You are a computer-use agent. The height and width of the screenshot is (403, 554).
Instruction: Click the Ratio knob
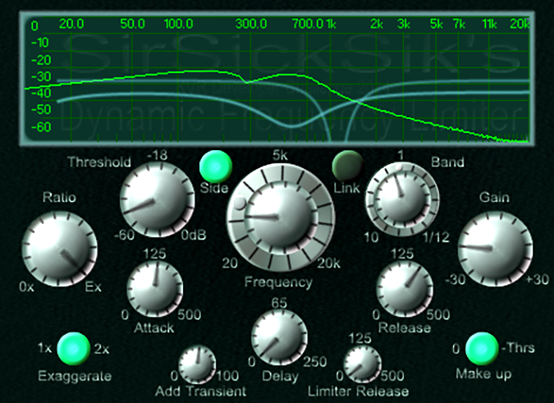click(60, 249)
